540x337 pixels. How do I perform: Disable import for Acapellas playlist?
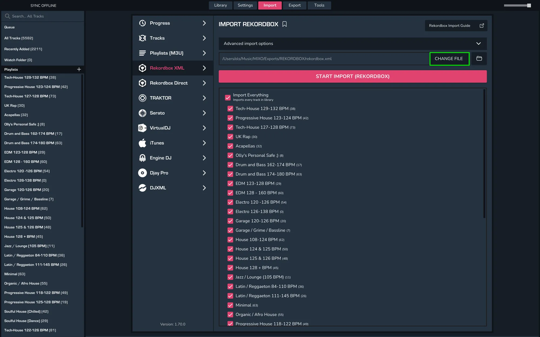(x=230, y=146)
